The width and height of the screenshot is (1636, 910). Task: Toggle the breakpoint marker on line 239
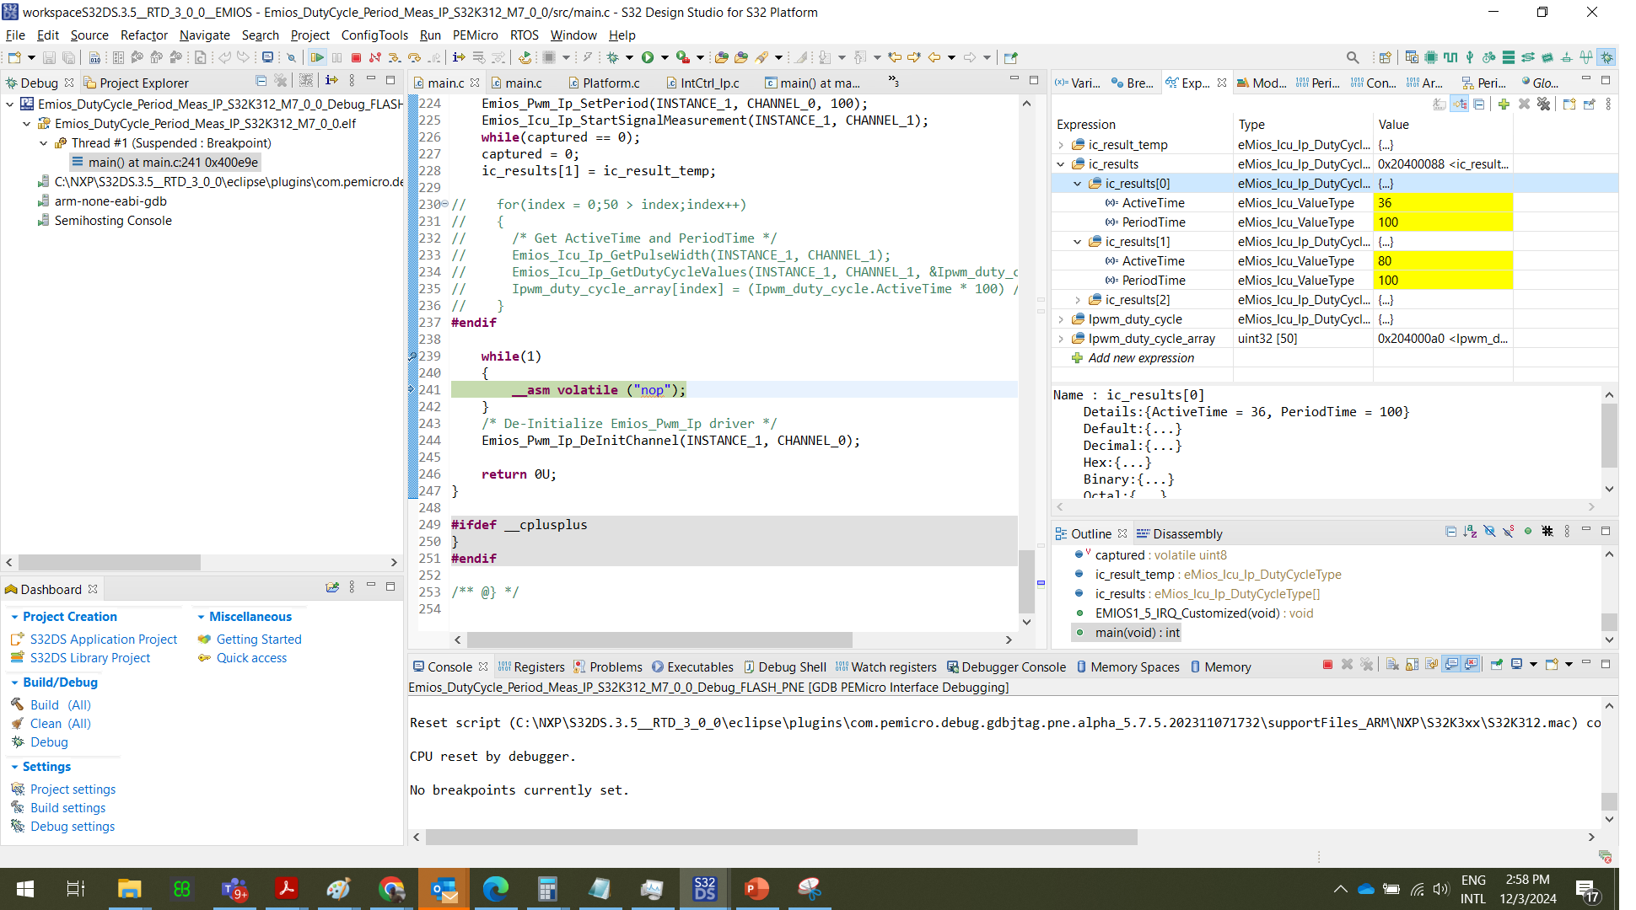pyautogui.click(x=413, y=356)
